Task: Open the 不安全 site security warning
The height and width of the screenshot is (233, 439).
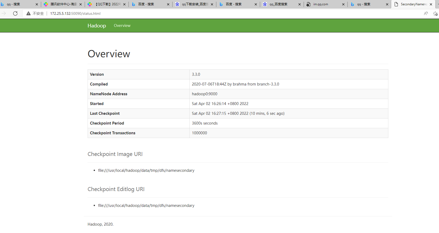Action: point(35,13)
